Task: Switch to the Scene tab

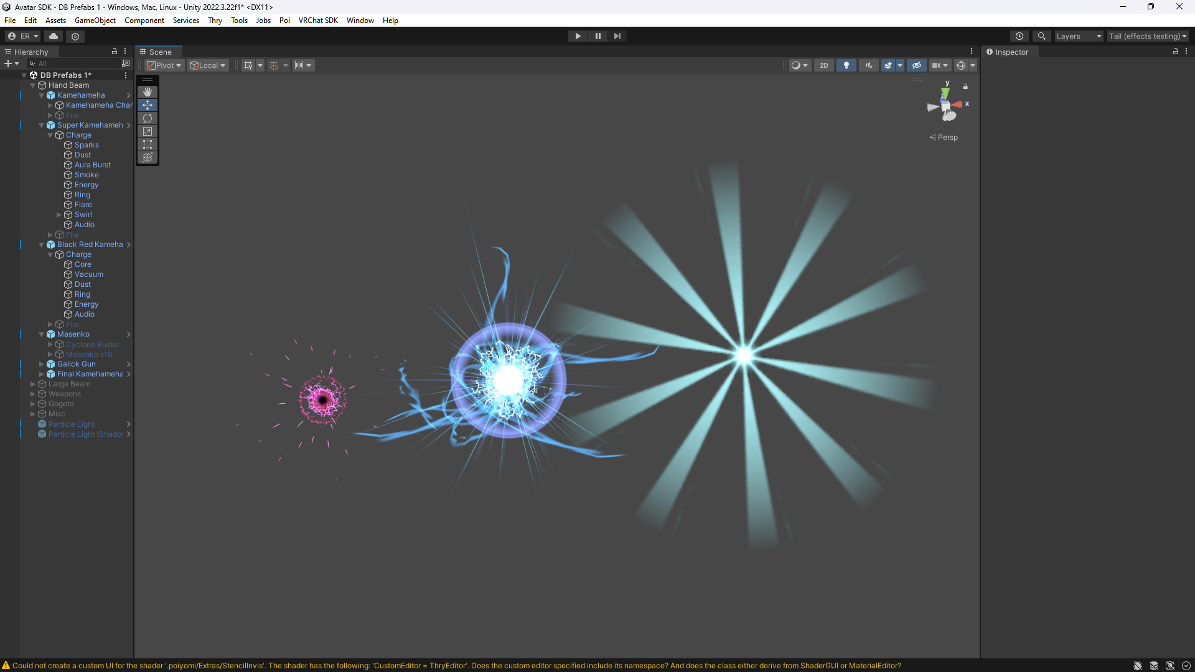Action: tap(158, 52)
